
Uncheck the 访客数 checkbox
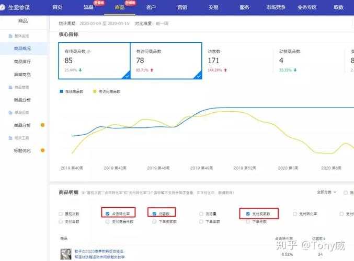tap(154, 213)
